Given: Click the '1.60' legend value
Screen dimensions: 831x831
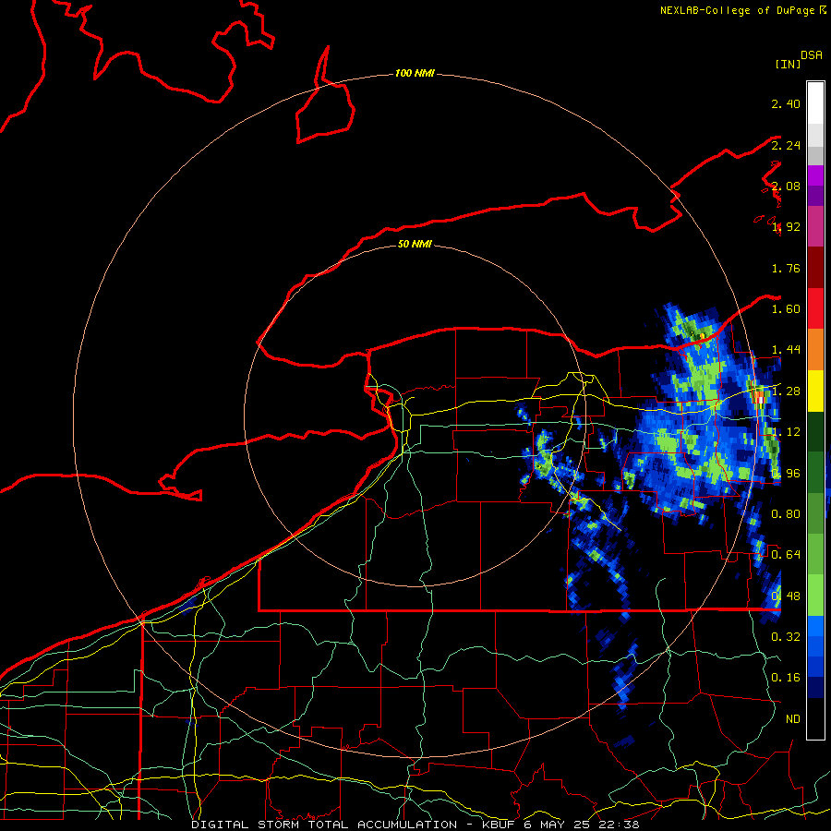Looking at the screenshot, I should click(786, 309).
